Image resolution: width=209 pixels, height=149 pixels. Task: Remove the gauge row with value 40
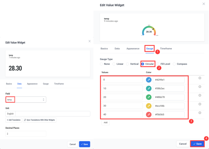pyautogui.click(x=200, y=113)
